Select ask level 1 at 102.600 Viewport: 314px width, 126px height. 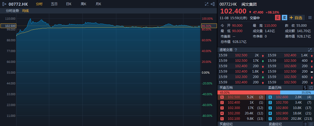(290, 97)
